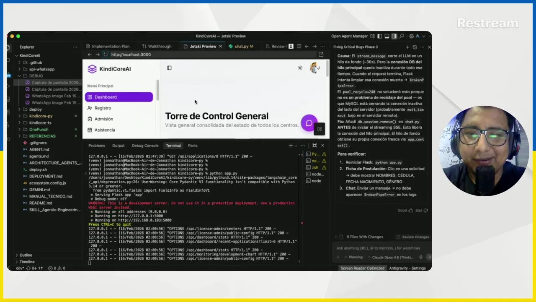The image size is (536, 302).
Task: Rate the response as Good
Action: point(405,211)
